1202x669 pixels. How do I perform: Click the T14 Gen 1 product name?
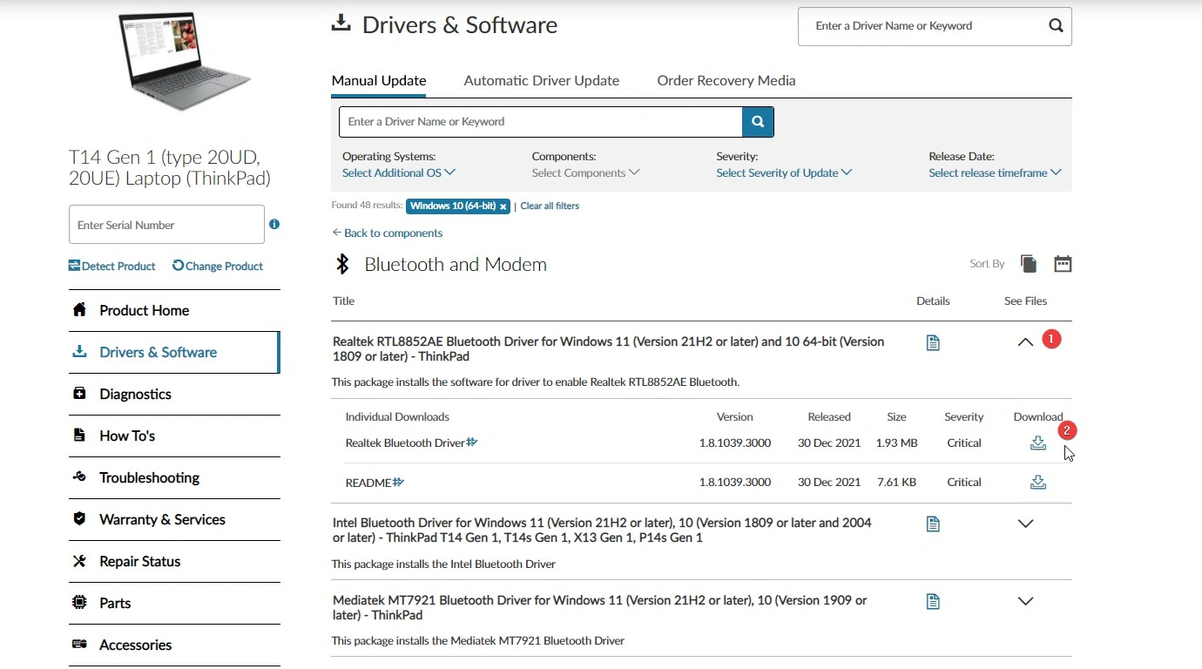(170, 168)
